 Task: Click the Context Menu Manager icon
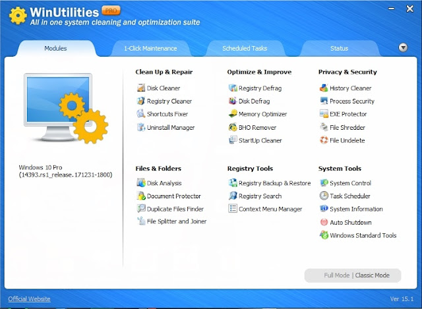(x=233, y=209)
